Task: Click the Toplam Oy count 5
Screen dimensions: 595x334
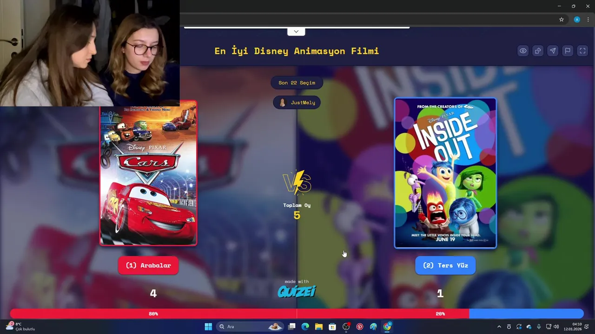Action: point(297,215)
